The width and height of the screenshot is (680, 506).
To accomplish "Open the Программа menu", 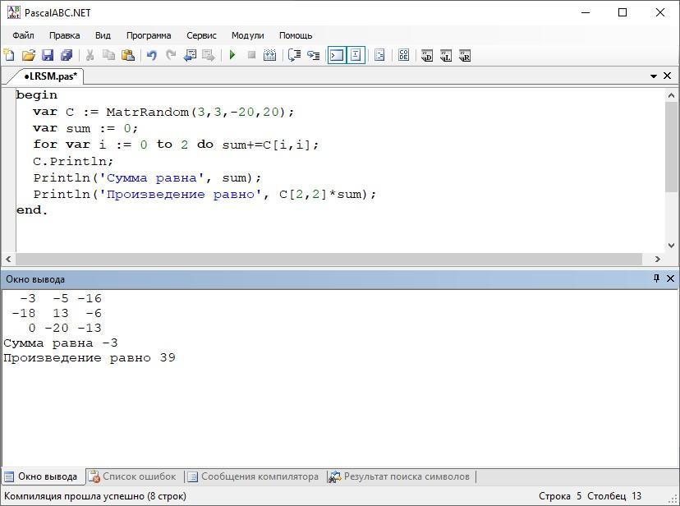I will [x=149, y=35].
